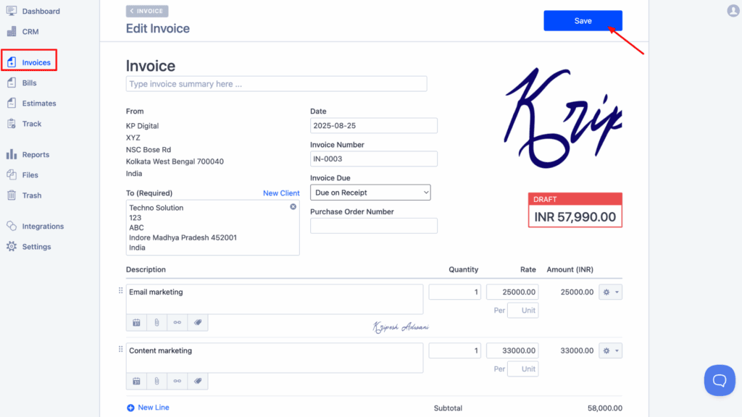Open the chat bubble at bottom right

coord(720,380)
